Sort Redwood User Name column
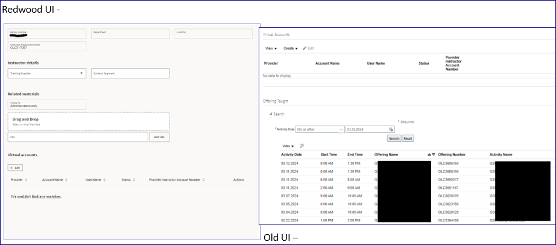Image resolution: width=556 pixels, height=245 pixels. coord(104,180)
